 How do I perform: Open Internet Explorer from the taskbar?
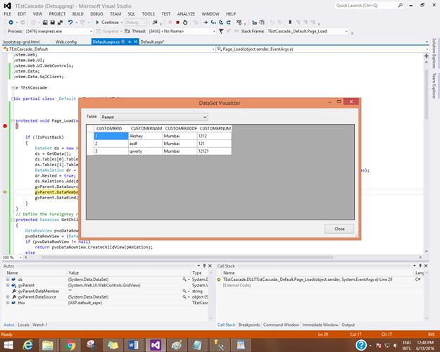[29, 344]
